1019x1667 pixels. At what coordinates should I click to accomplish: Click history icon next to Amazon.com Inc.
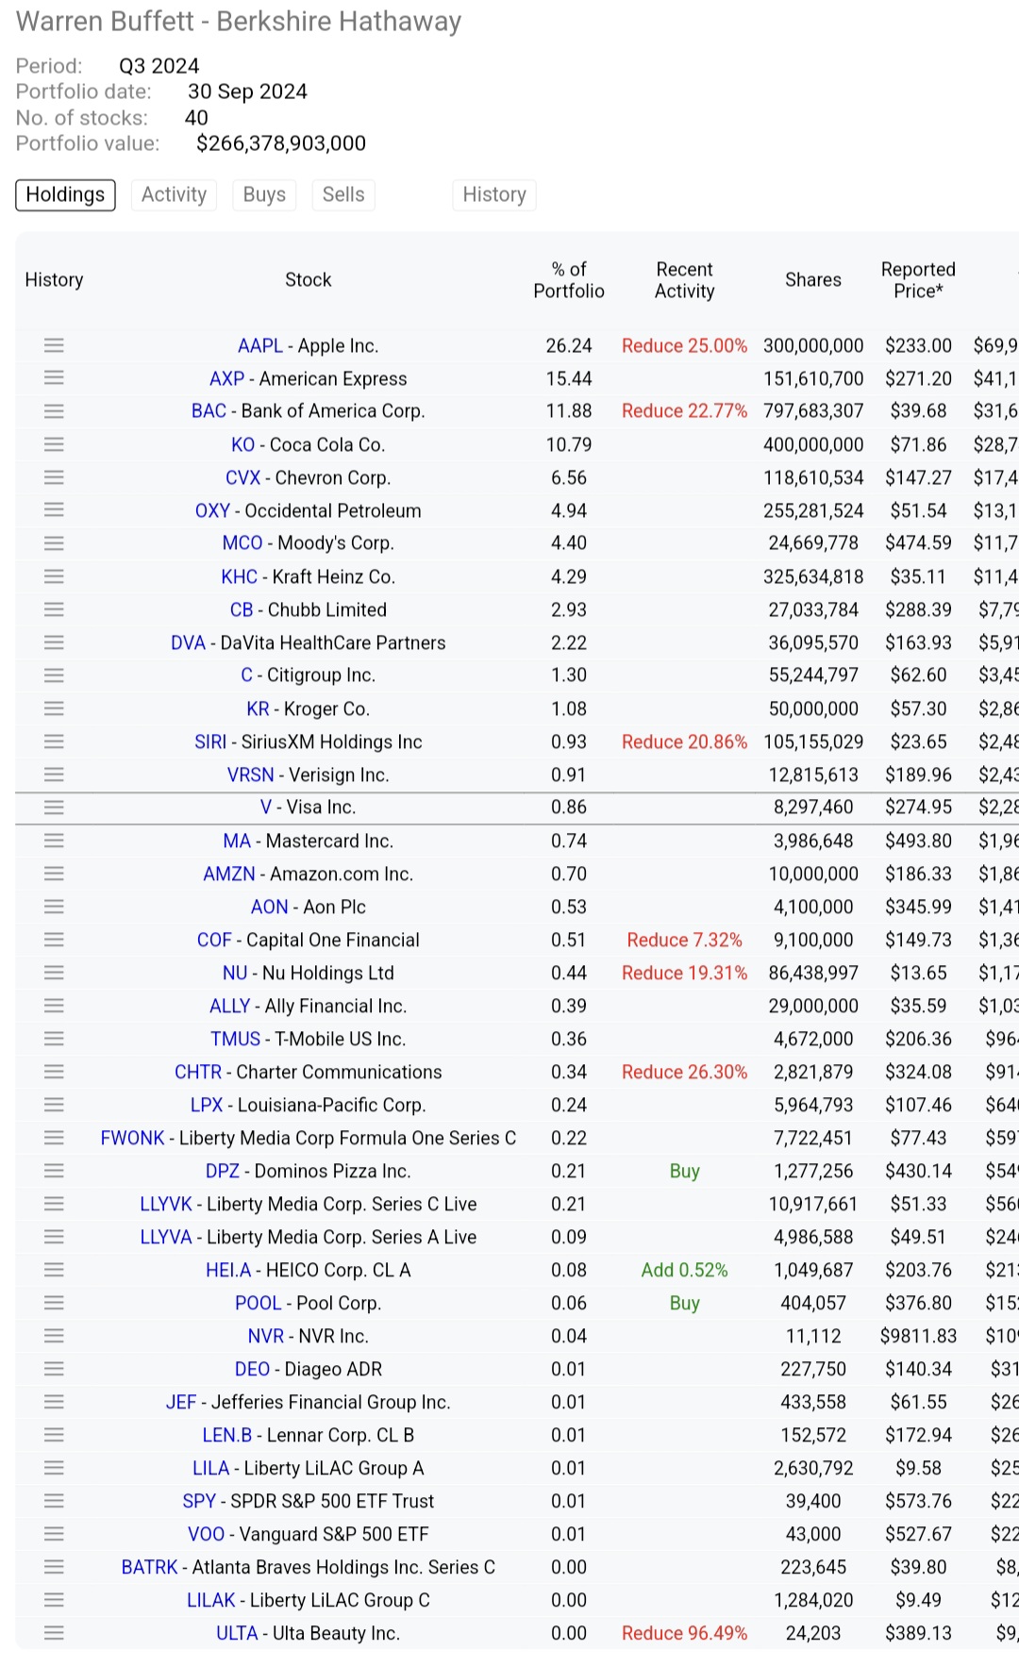coord(54,874)
